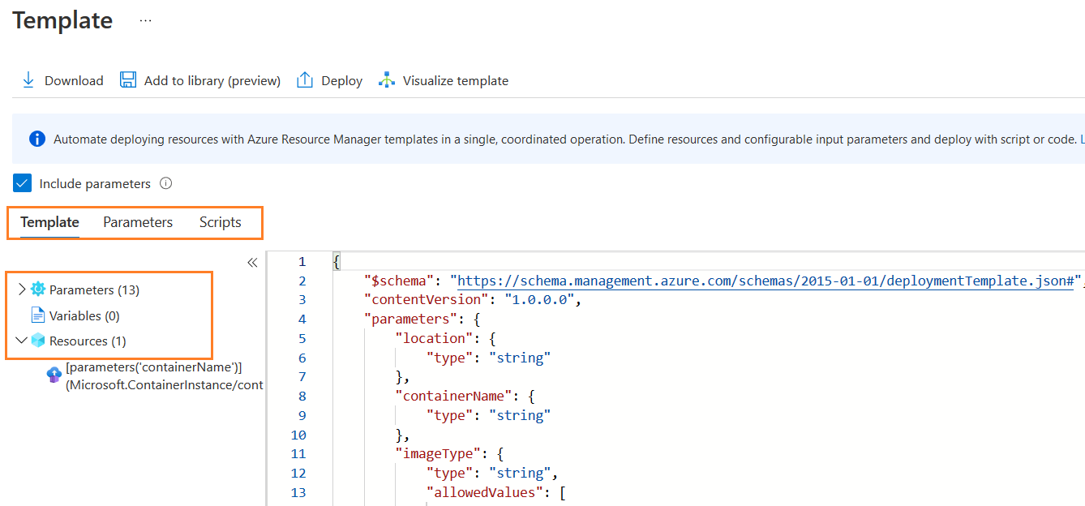Open the ellipsis menu next to Template title
Viewport: 1085px width, 506px height.
coord(145,21)
